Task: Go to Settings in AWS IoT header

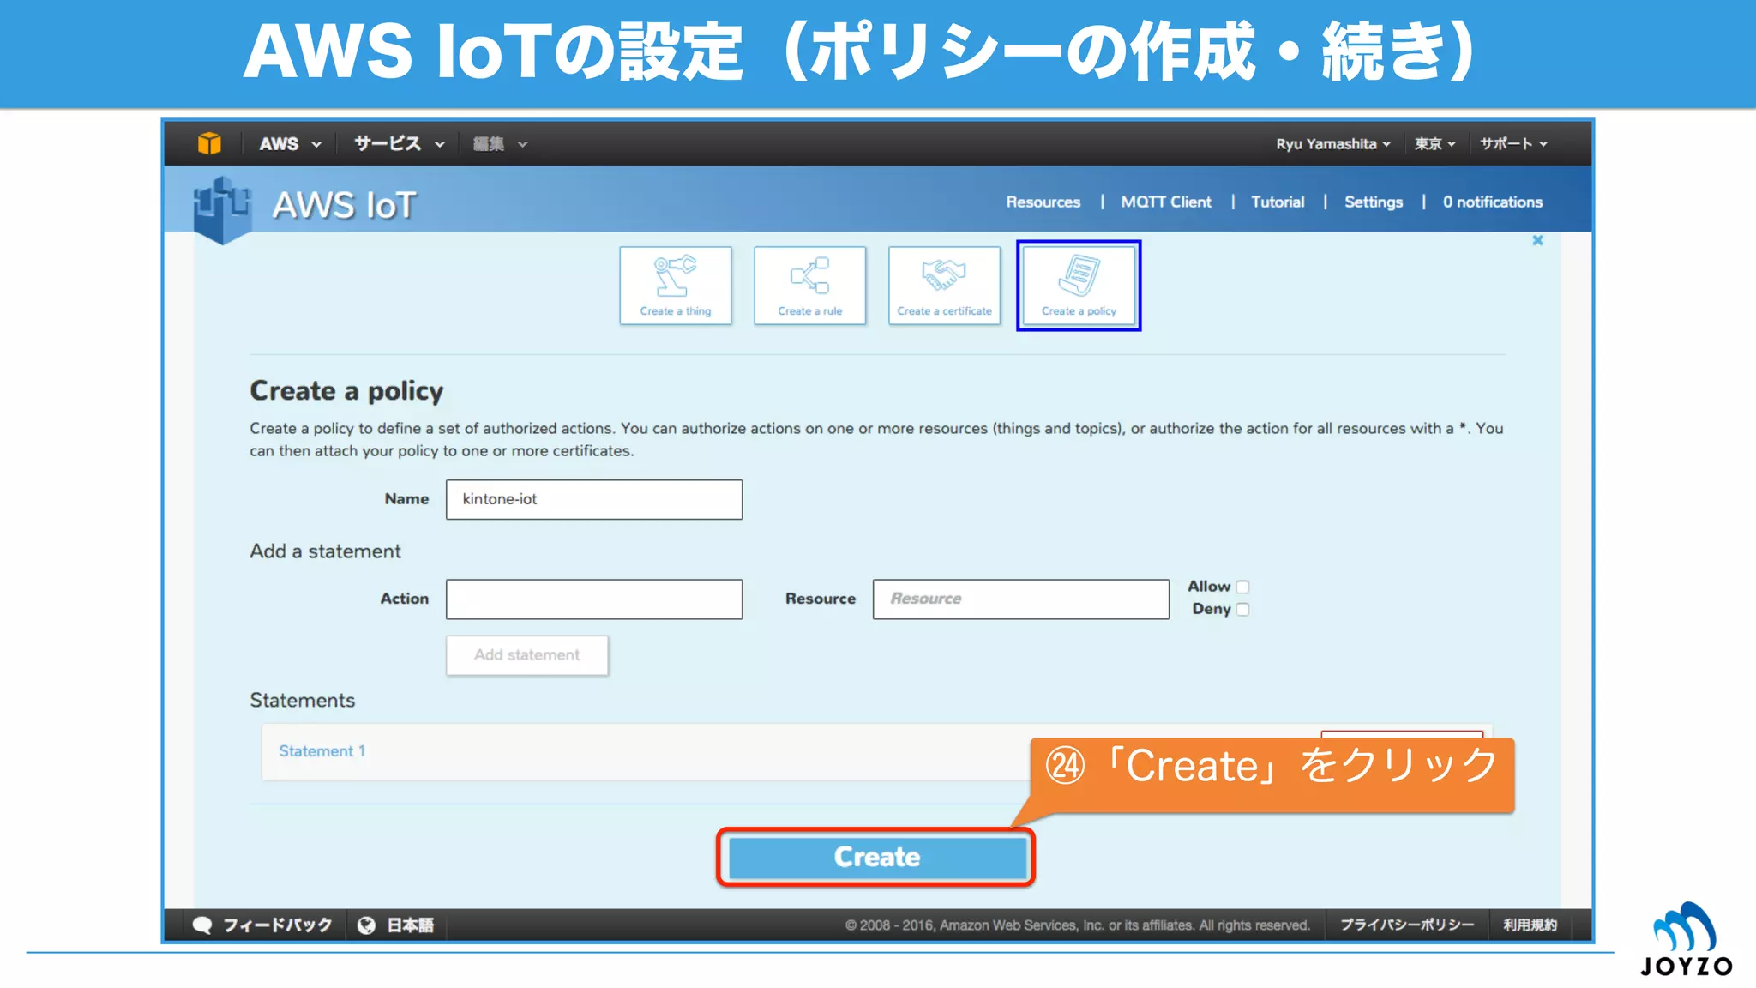Action: 1373,202
